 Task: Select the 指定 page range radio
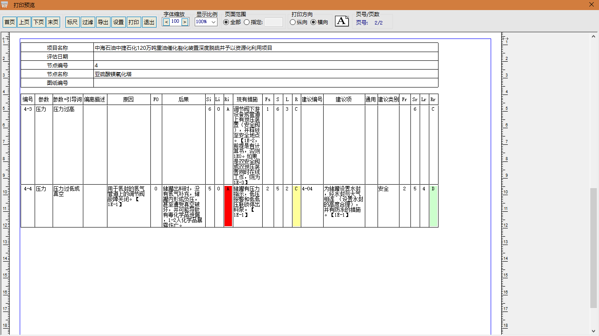point(253,22)
